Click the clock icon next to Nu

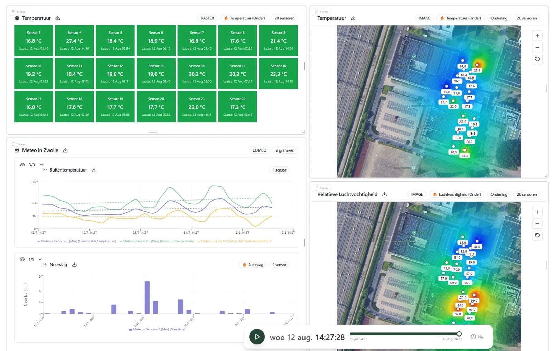pyautogui.click(x=473, y=337)
